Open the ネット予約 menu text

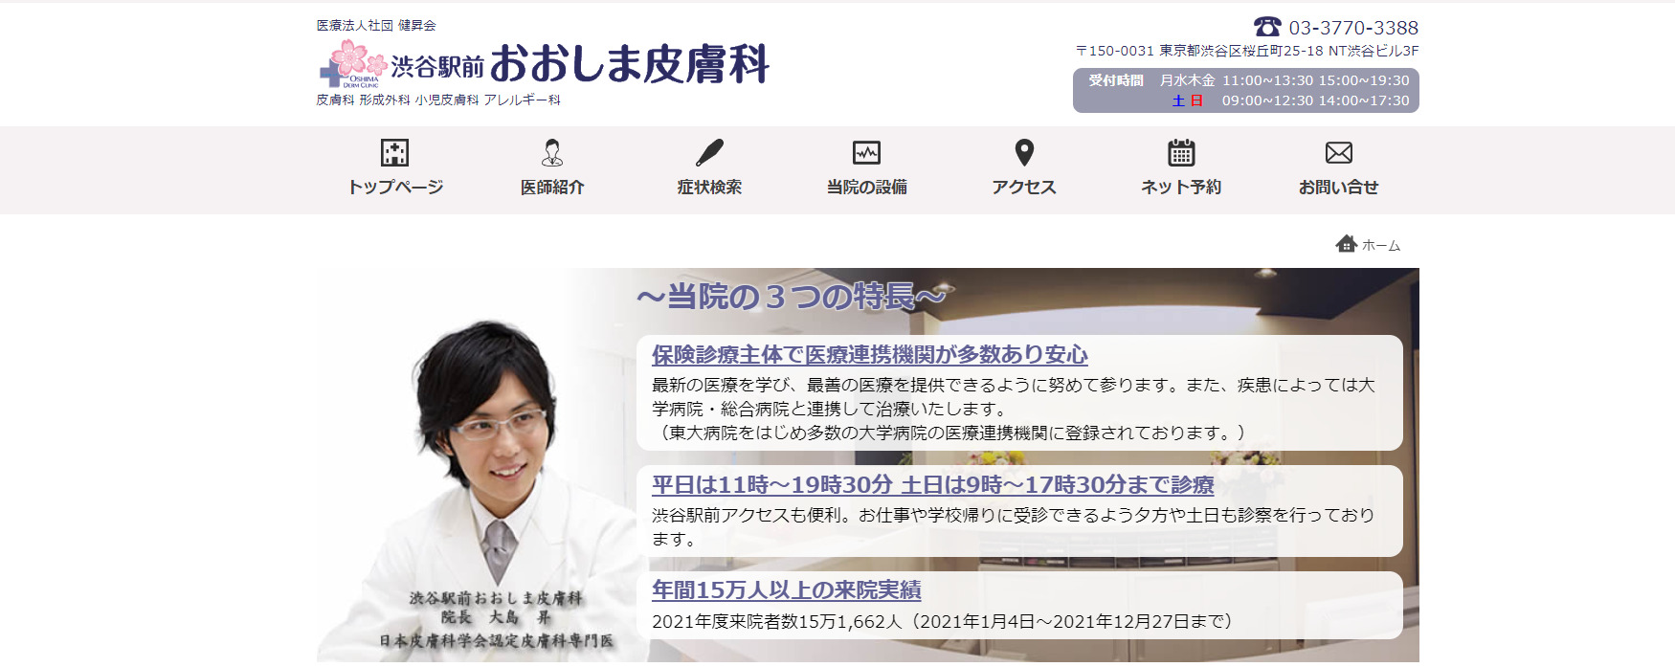1181,188
